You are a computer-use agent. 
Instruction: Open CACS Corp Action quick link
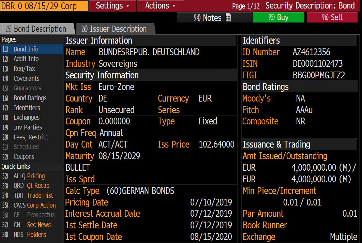[x=32, y=205]
